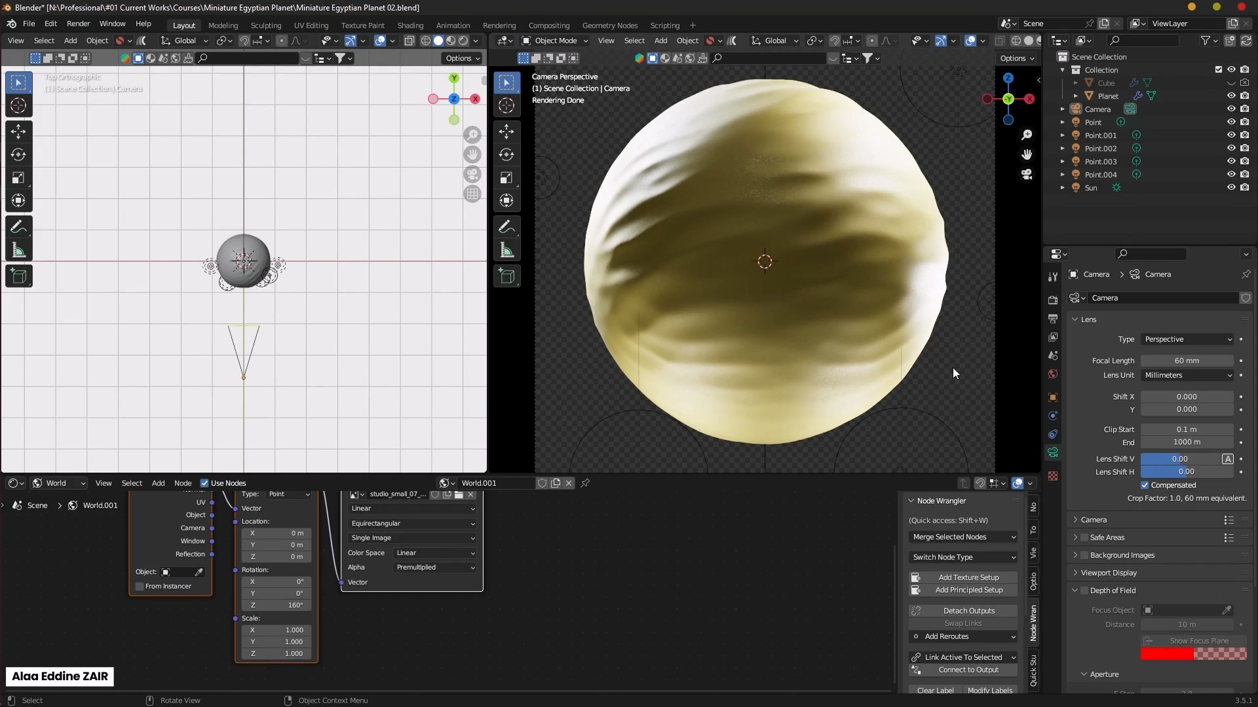The width and height of the screenshot is (1258, 707).
Task: Open the lens Type dropdown showing Perspective
Action: pos(1186,339)
